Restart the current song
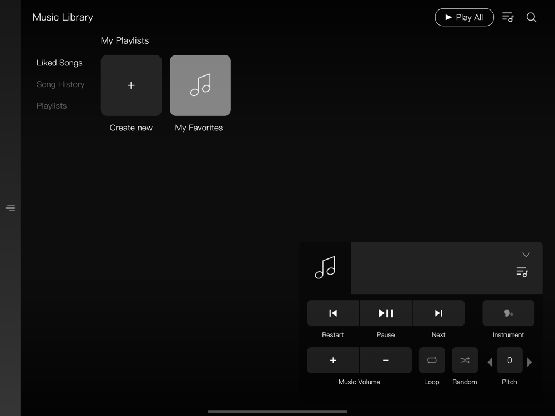The width and height of the screenshot is (555, 416). 333,313
